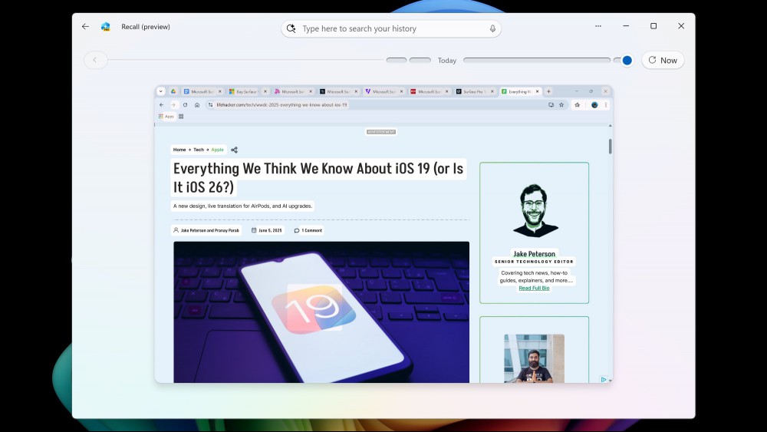
Task: Close the 'Everything W' tab
Action: click(x=538, y=91)
